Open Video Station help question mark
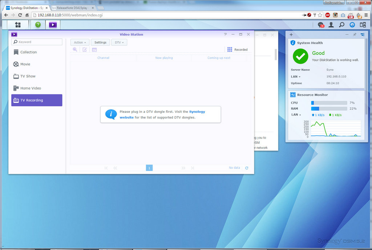372x250 pixels. coord(225,34)
